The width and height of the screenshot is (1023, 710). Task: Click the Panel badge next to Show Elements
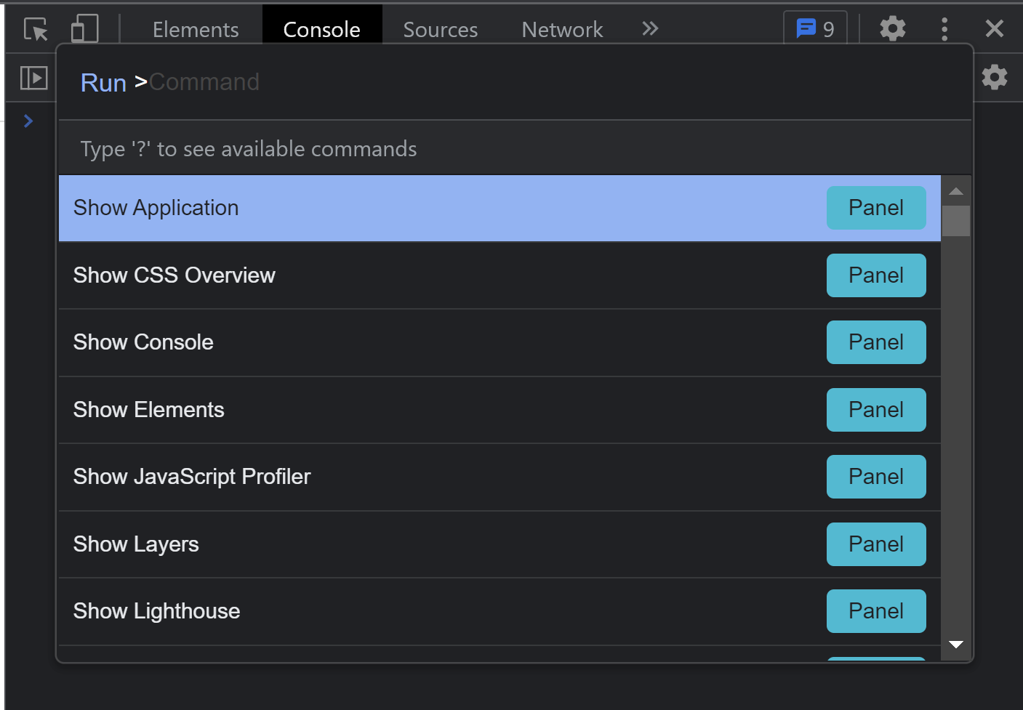coord(876,409)
